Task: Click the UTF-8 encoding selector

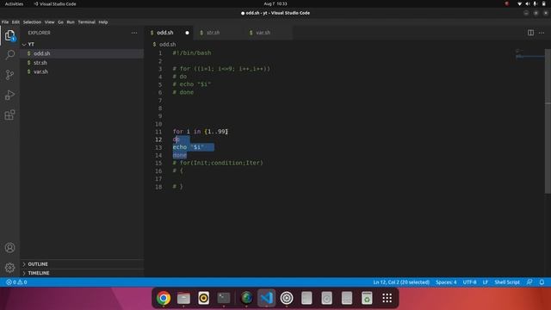Action: [469, 282]
